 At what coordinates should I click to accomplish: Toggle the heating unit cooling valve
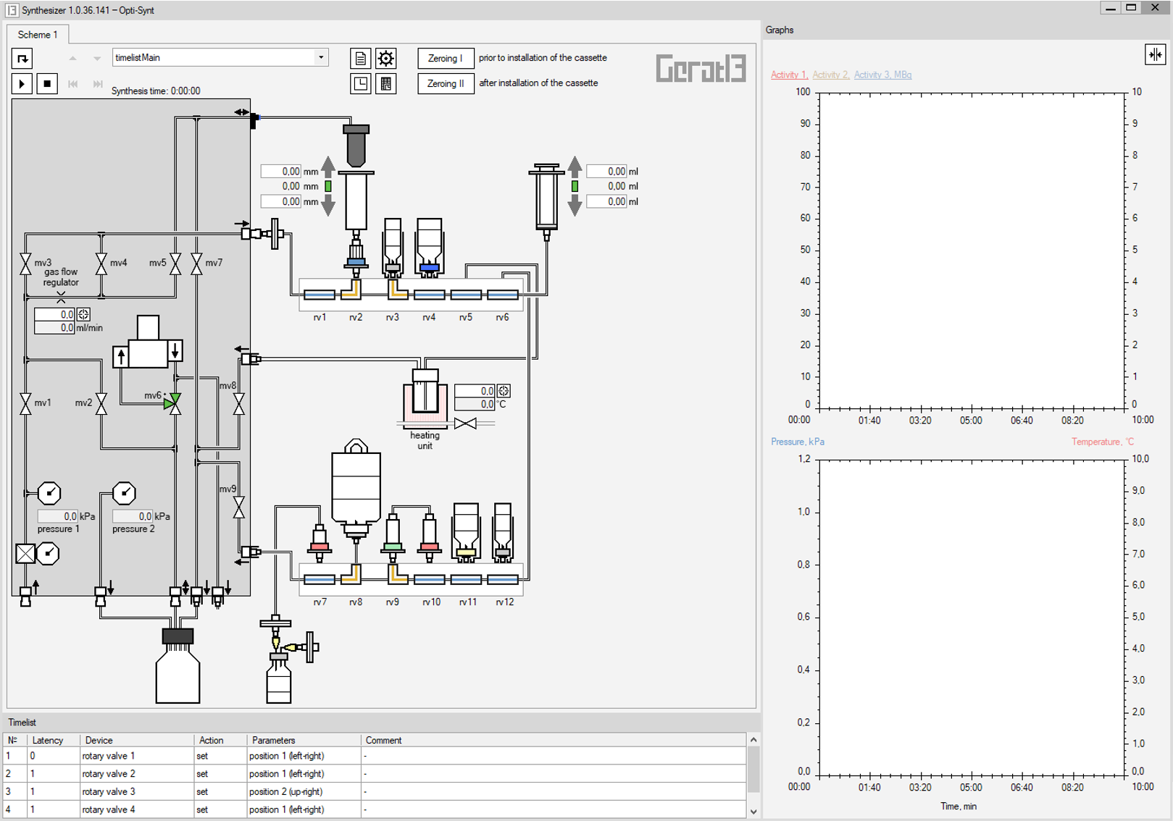click(x=465, y=424)
